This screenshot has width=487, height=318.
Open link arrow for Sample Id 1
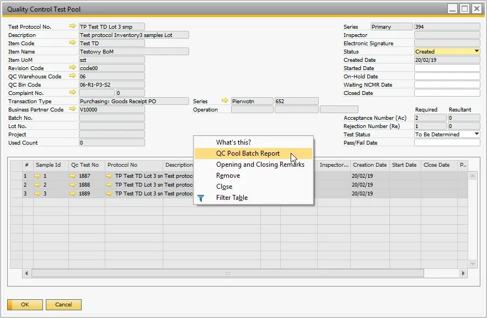click(x=38, y=176)
